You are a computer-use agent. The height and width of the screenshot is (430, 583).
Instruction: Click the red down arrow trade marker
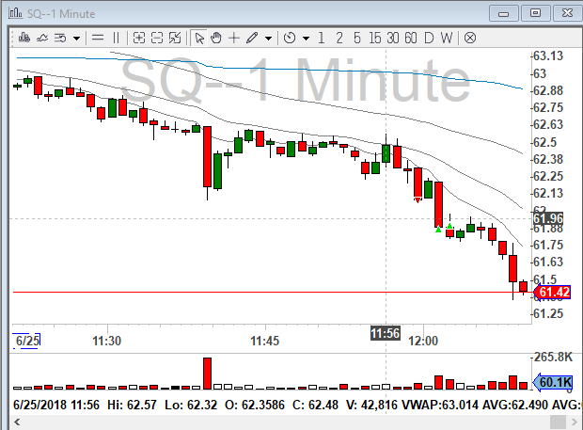point(418,200)
